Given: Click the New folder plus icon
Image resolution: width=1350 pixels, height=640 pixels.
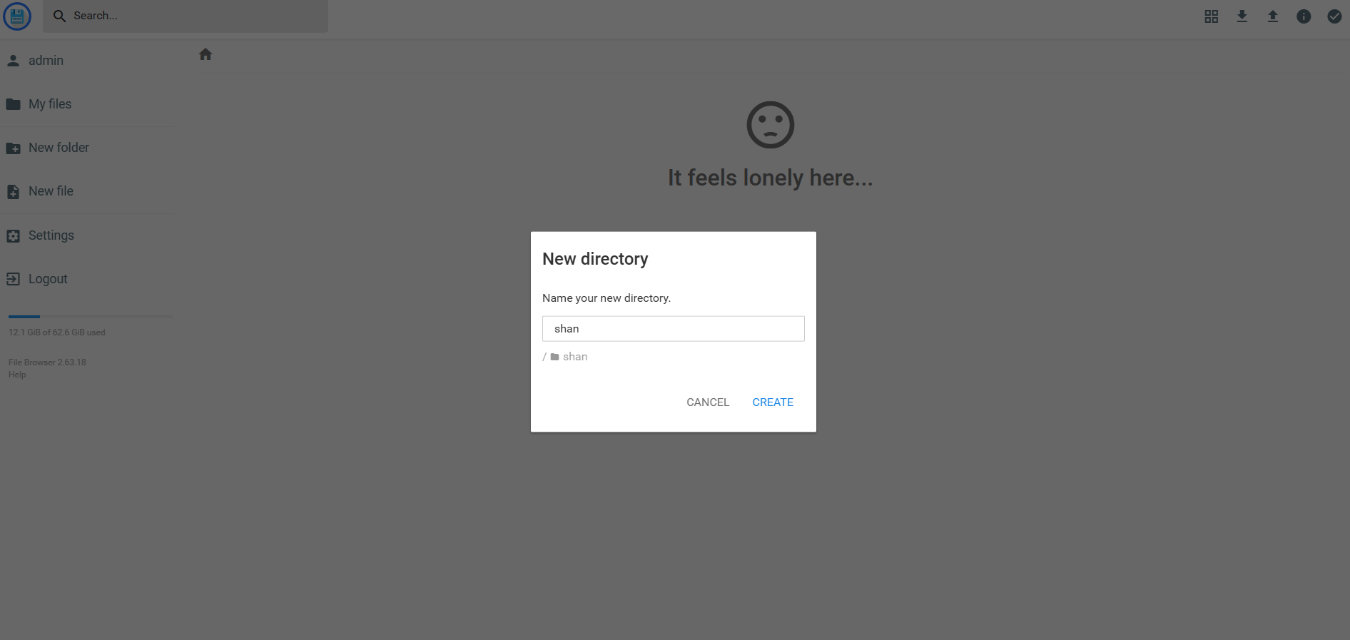Looking at the screenshot, I should click(x=13, y=148).
